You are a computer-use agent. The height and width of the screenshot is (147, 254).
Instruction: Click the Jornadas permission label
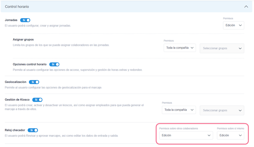228,18
